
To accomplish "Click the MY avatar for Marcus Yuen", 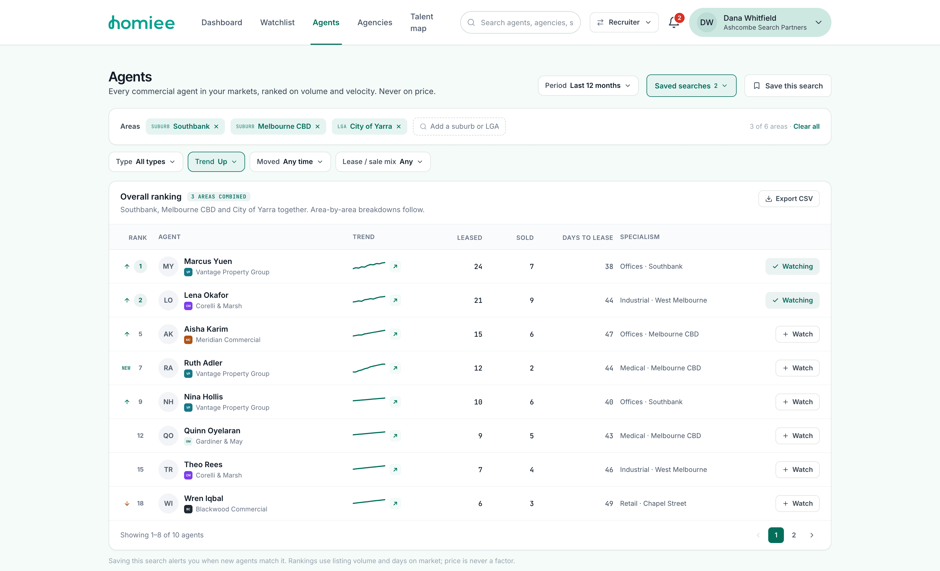I will [168, 266].
